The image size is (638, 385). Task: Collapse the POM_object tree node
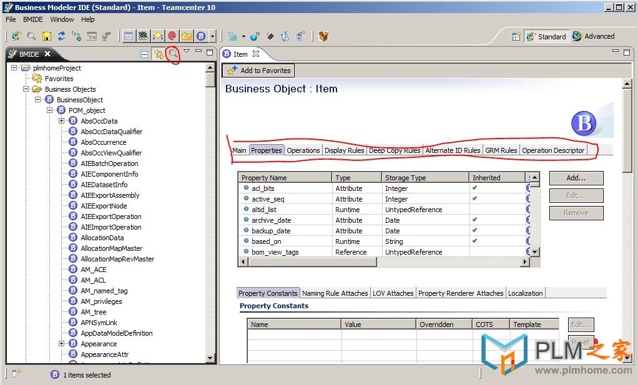click(49, 110)
